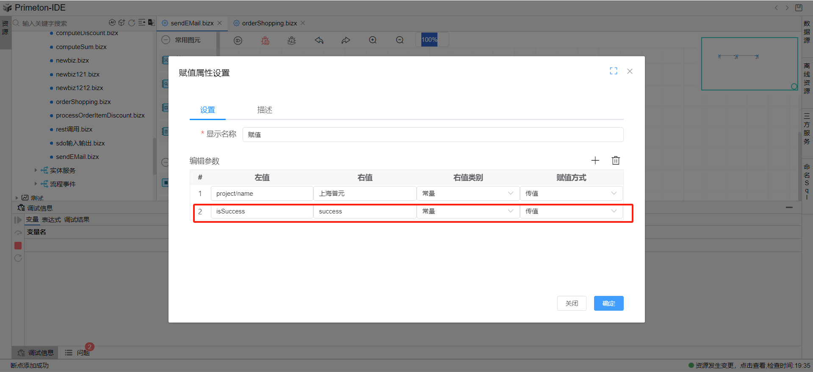Click the plus icon to add parameter
Screen dimensions: 813x372
click(595, 161)
